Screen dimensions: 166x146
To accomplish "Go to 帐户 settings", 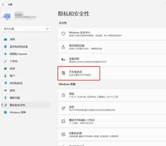I will [x=26, y=76].
